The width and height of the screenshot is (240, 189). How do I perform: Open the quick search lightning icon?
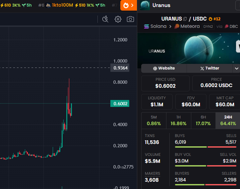point(105,19)
